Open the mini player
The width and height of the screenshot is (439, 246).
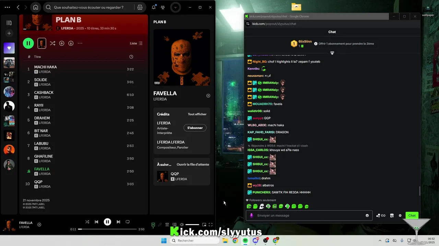204,224
